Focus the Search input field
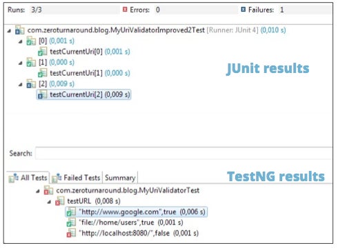This screenshot has width=338, height=248. click(x=183, y=153)
